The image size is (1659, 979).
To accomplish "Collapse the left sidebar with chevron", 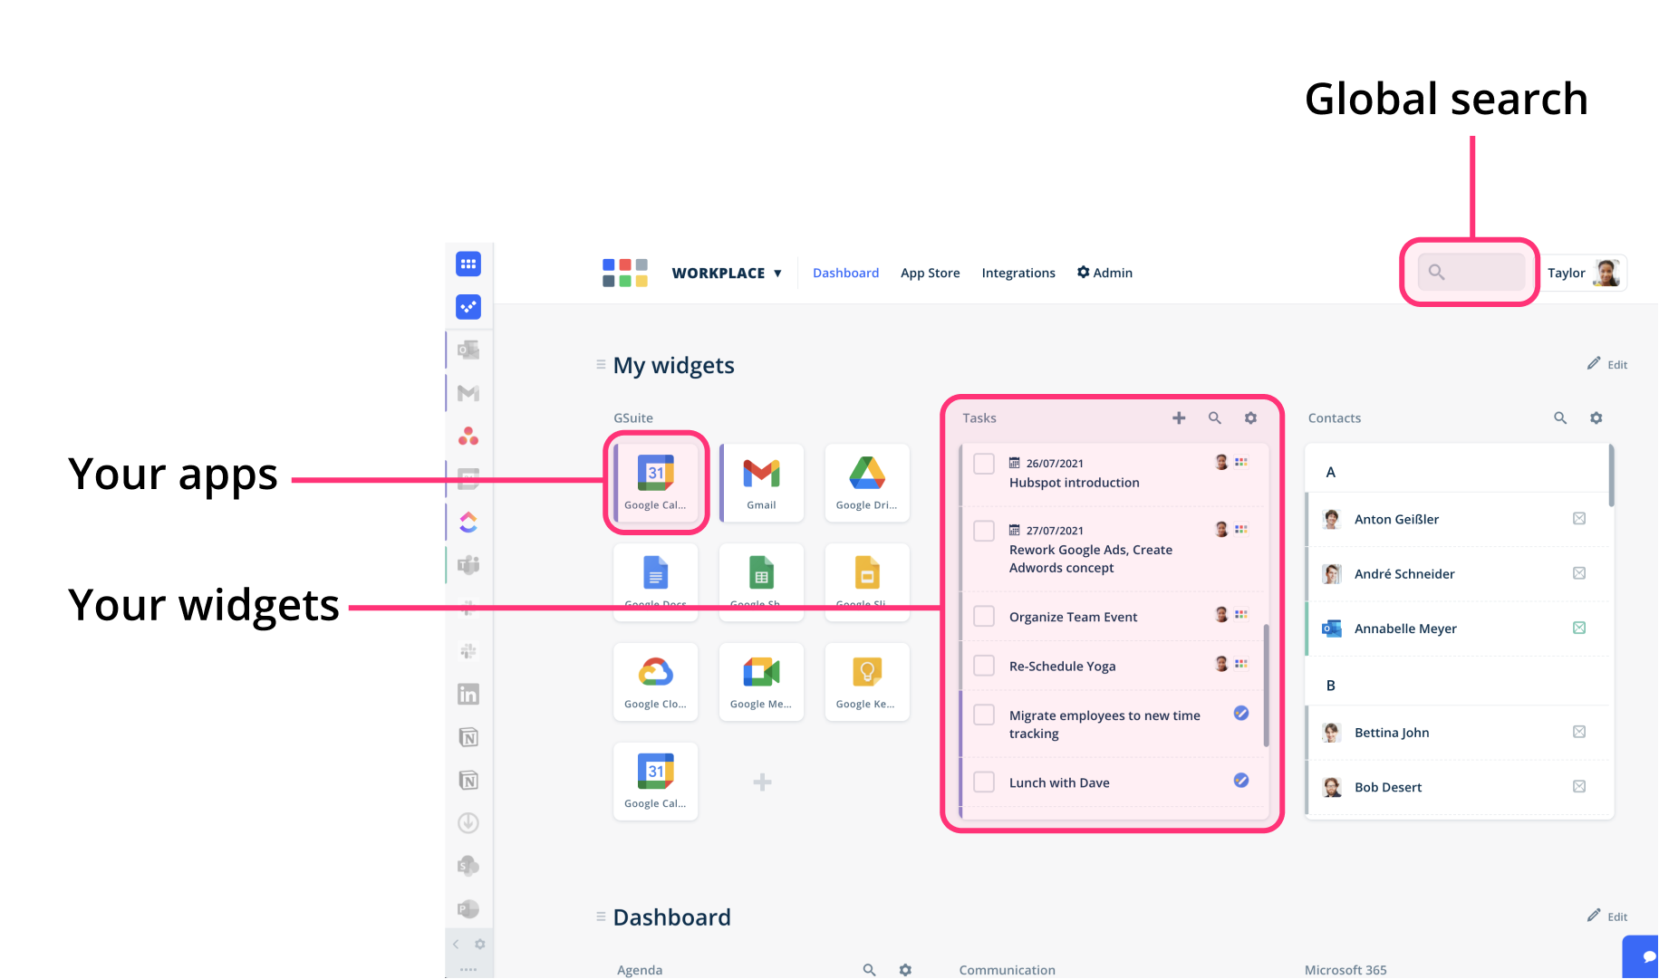I will coord(456,944).
